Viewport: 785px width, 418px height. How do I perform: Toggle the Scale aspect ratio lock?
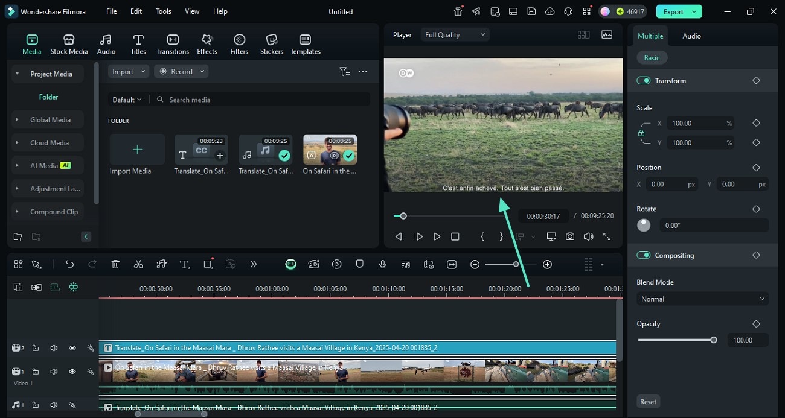pyautogui.click(x=641, y=133)
